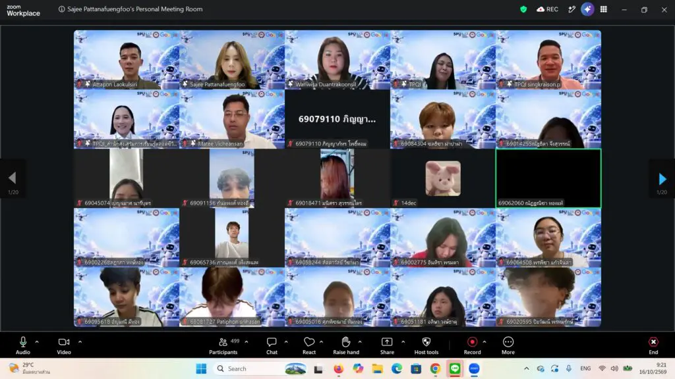Expand the Raise hand options arrow
Image resolution: width=675 pixels, height=379 pixels.
(360, 342)
